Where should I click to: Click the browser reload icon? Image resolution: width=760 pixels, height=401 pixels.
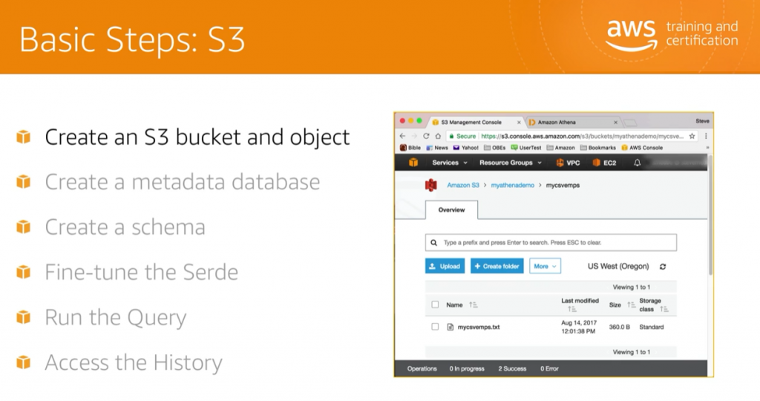426,137
